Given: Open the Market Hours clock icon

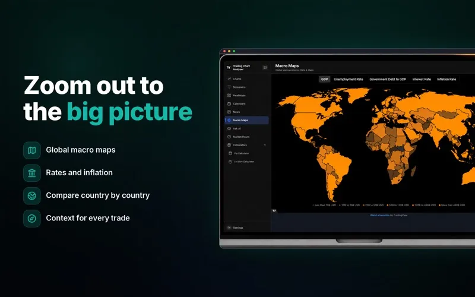Looking at the screenshot, I should (x=229, y=137).
